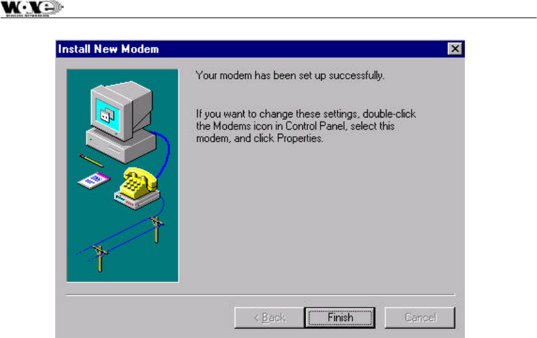This screenshot has width=537, height=338.
Task: Click the Wave logo in page header
Action: coord(31,8)
